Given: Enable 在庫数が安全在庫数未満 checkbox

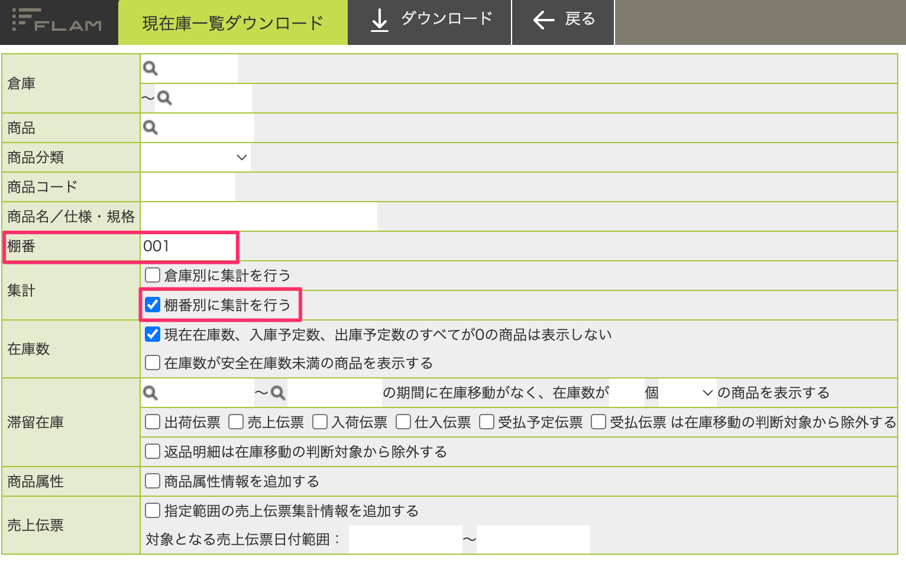Looking at the screenshot, I should (x=153, y=363).
